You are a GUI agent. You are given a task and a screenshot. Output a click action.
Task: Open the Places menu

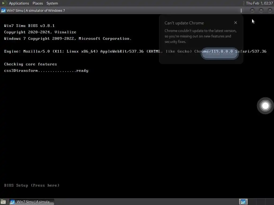pyautogui.click(x=37, y=3)
